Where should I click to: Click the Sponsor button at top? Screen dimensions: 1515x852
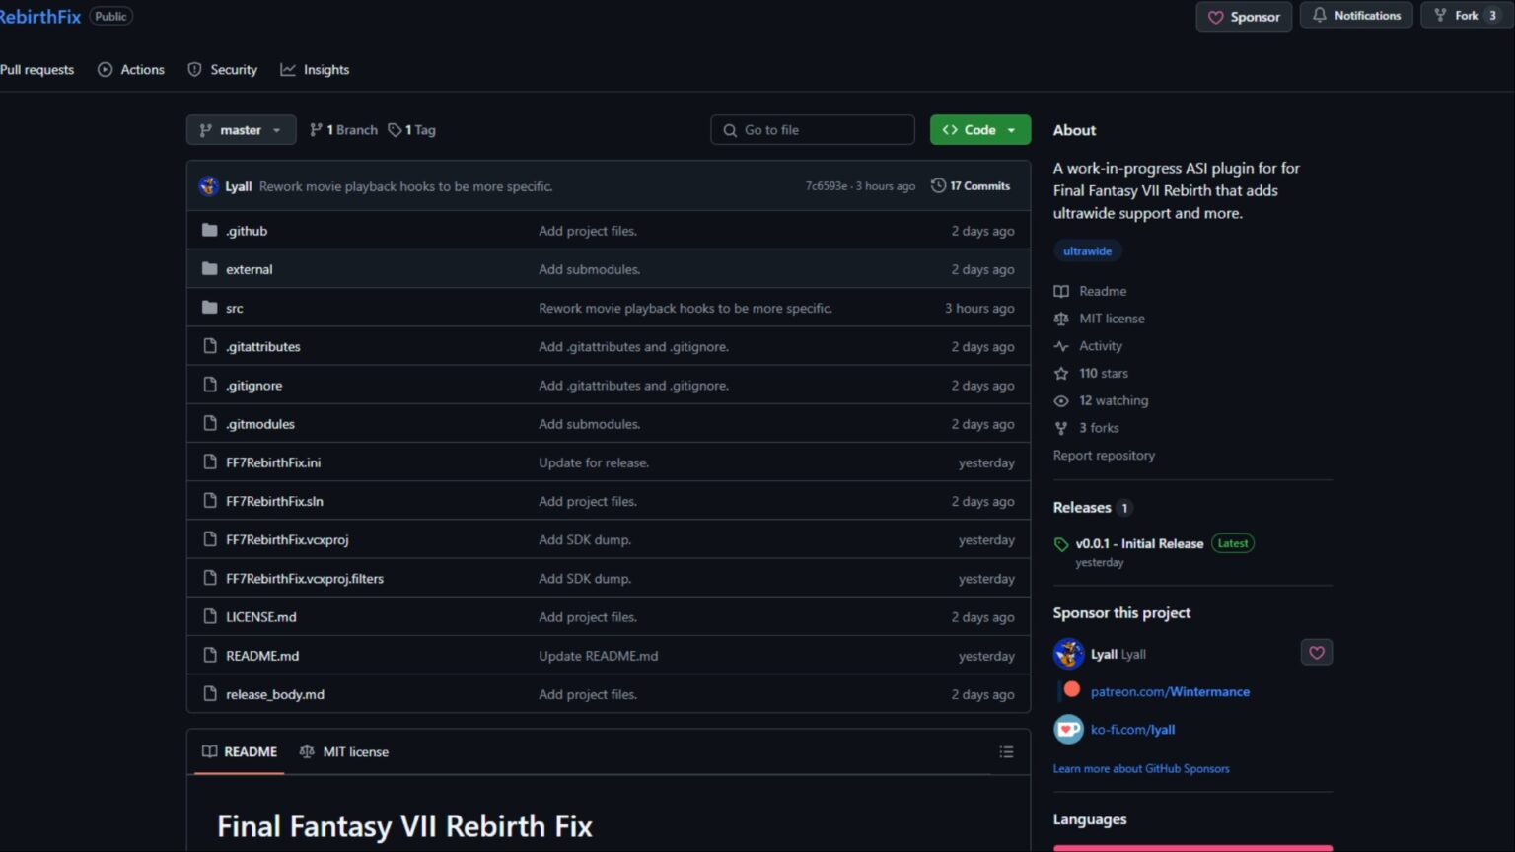pos(1244,17)
